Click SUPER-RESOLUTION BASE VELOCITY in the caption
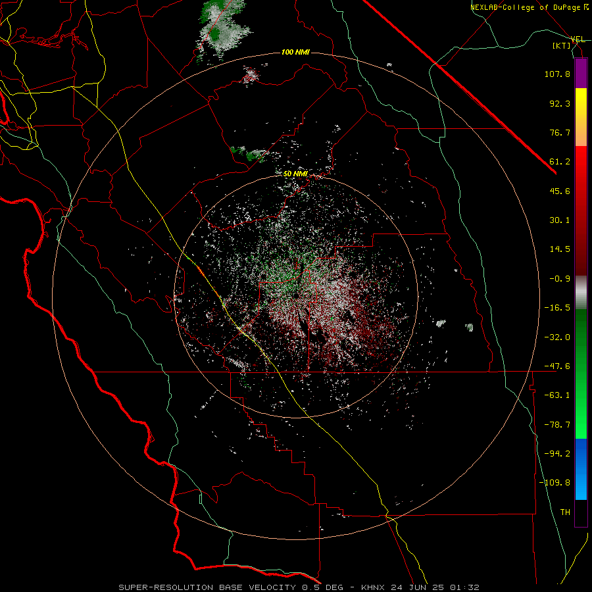This screenshot has width=592, height=592. click(207, 587)
